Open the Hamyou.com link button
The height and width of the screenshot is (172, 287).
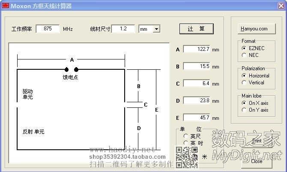253,29
